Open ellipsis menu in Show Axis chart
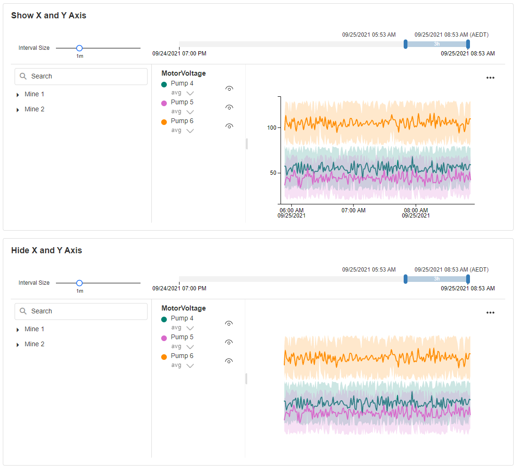The width and height of the screenshot is (516, 467). tap(490, 78)
